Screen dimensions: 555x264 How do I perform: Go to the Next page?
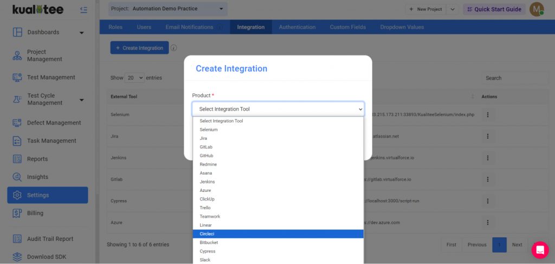(517, 244)
